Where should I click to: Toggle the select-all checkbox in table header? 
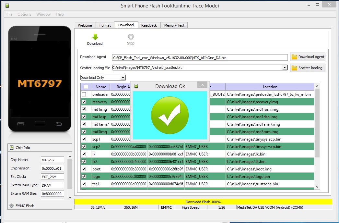86,87
